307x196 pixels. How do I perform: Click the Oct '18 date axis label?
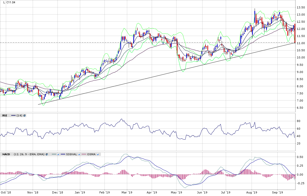pos(6,192)
